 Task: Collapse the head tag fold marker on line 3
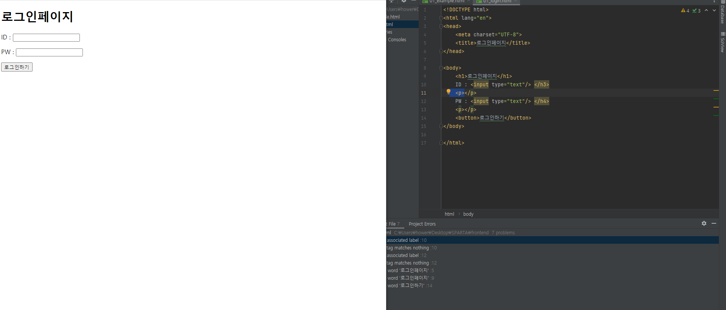coord(441,26)
